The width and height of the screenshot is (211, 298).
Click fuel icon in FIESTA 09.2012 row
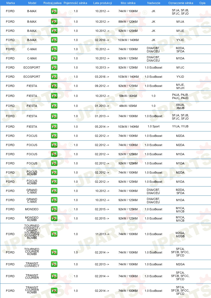[54, 86]
